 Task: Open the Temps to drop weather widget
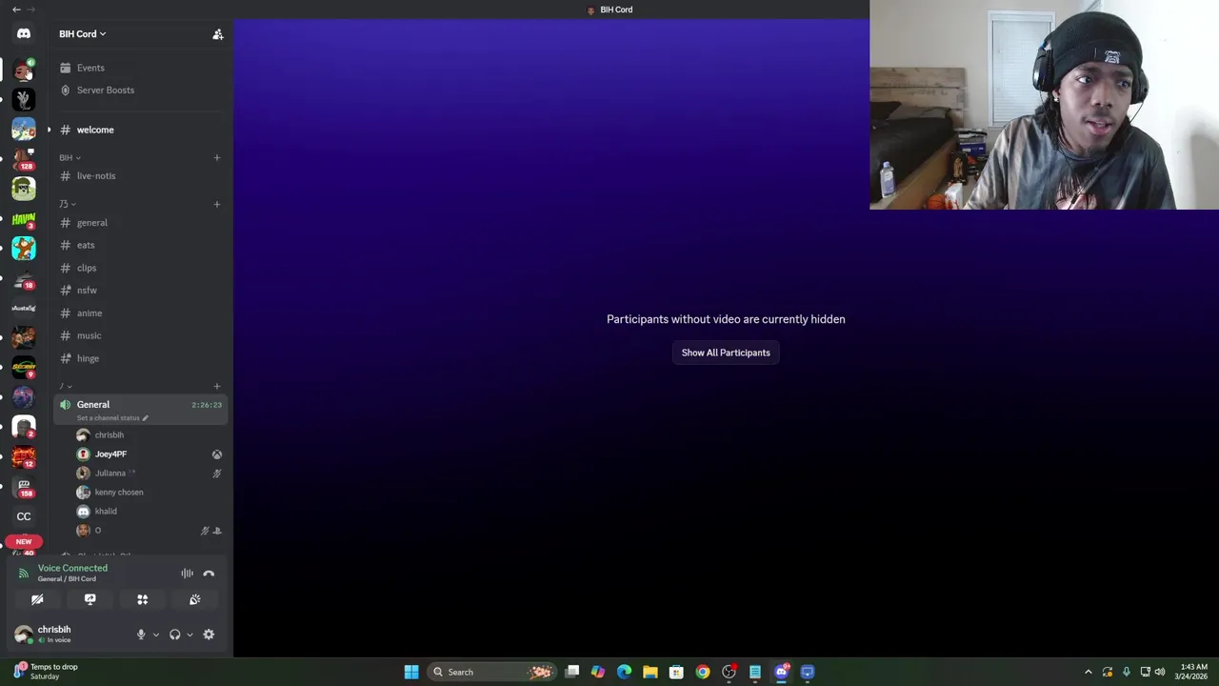click(x=46, y=672)
